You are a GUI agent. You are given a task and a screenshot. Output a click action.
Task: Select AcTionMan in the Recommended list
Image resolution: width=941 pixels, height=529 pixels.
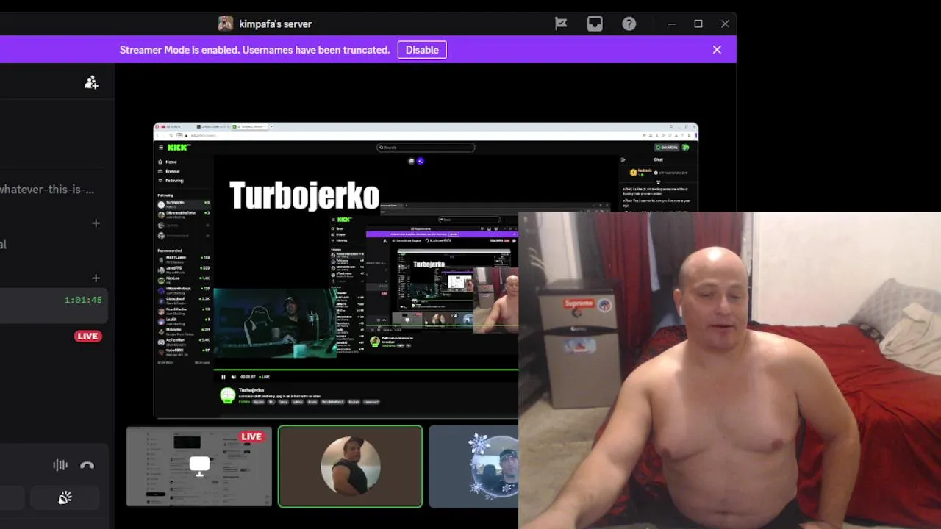click(x=184, y=341)
